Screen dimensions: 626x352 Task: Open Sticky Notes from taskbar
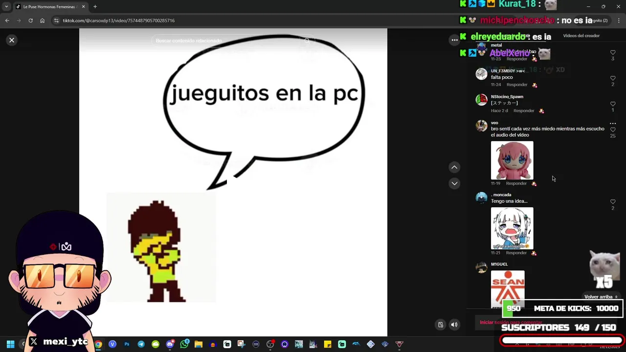tap(327, 344)
